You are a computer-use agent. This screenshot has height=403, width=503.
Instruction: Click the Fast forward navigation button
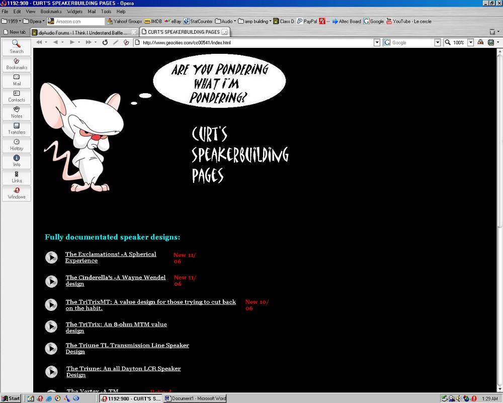(89, 42)
